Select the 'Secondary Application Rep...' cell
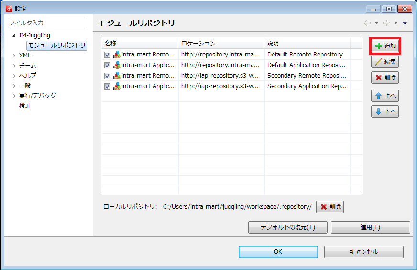 307,86
